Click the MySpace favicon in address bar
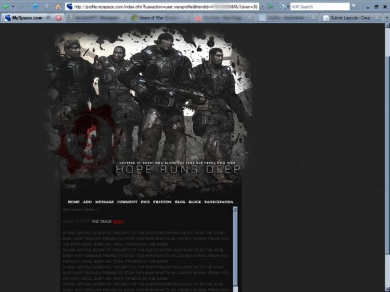 pyautogui.click(x=70, y=7)
